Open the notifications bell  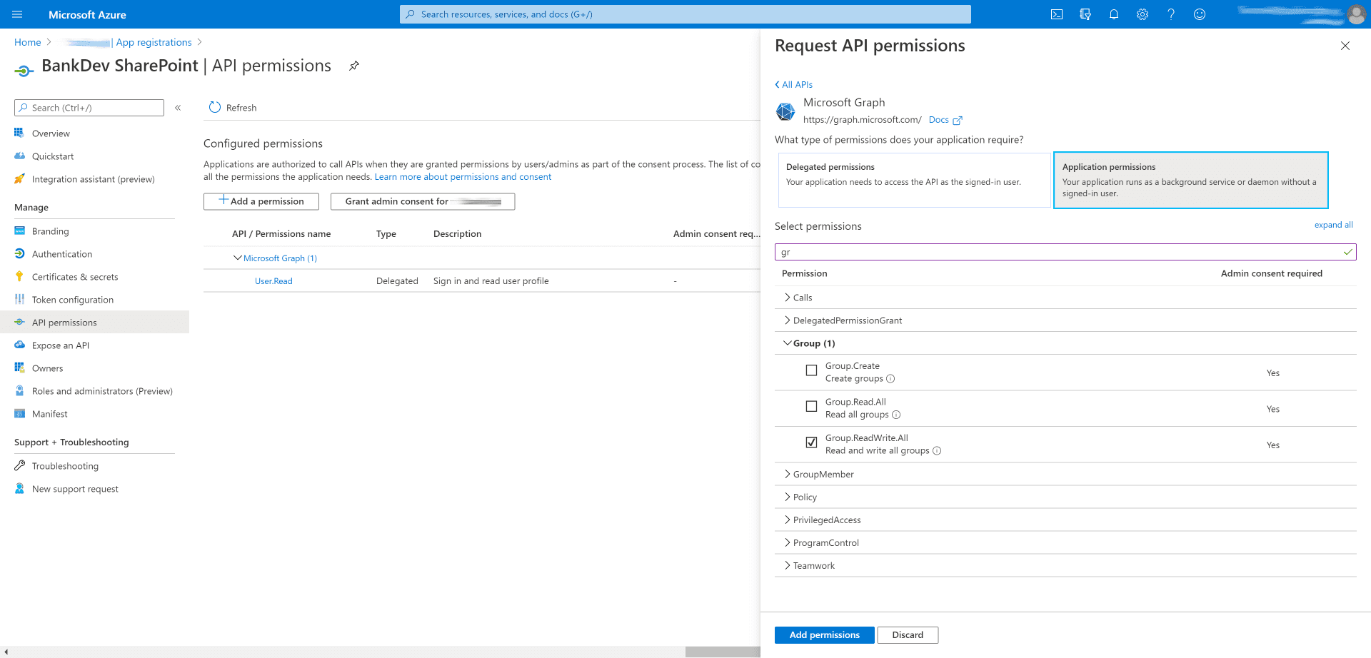click(x=1114, y=14)
